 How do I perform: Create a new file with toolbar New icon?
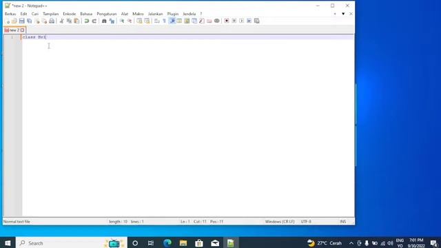[x=7, y=21]
